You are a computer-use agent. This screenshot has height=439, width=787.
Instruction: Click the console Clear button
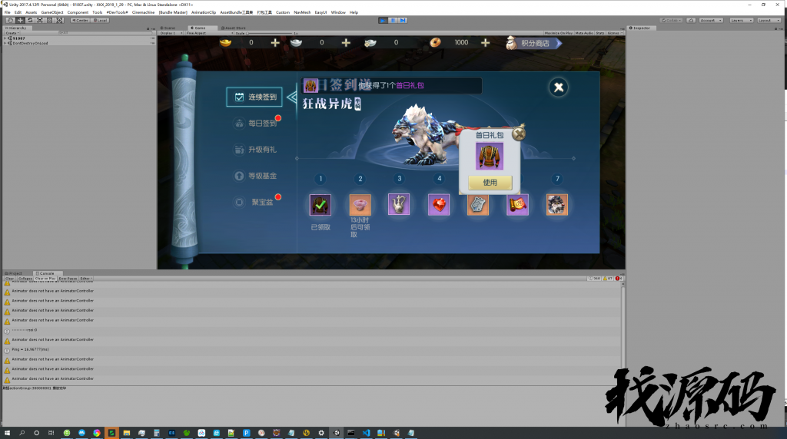point(9,278)
